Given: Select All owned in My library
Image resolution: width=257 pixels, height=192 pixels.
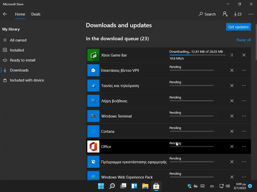Looking at the screenshot, I should point(18,40).
